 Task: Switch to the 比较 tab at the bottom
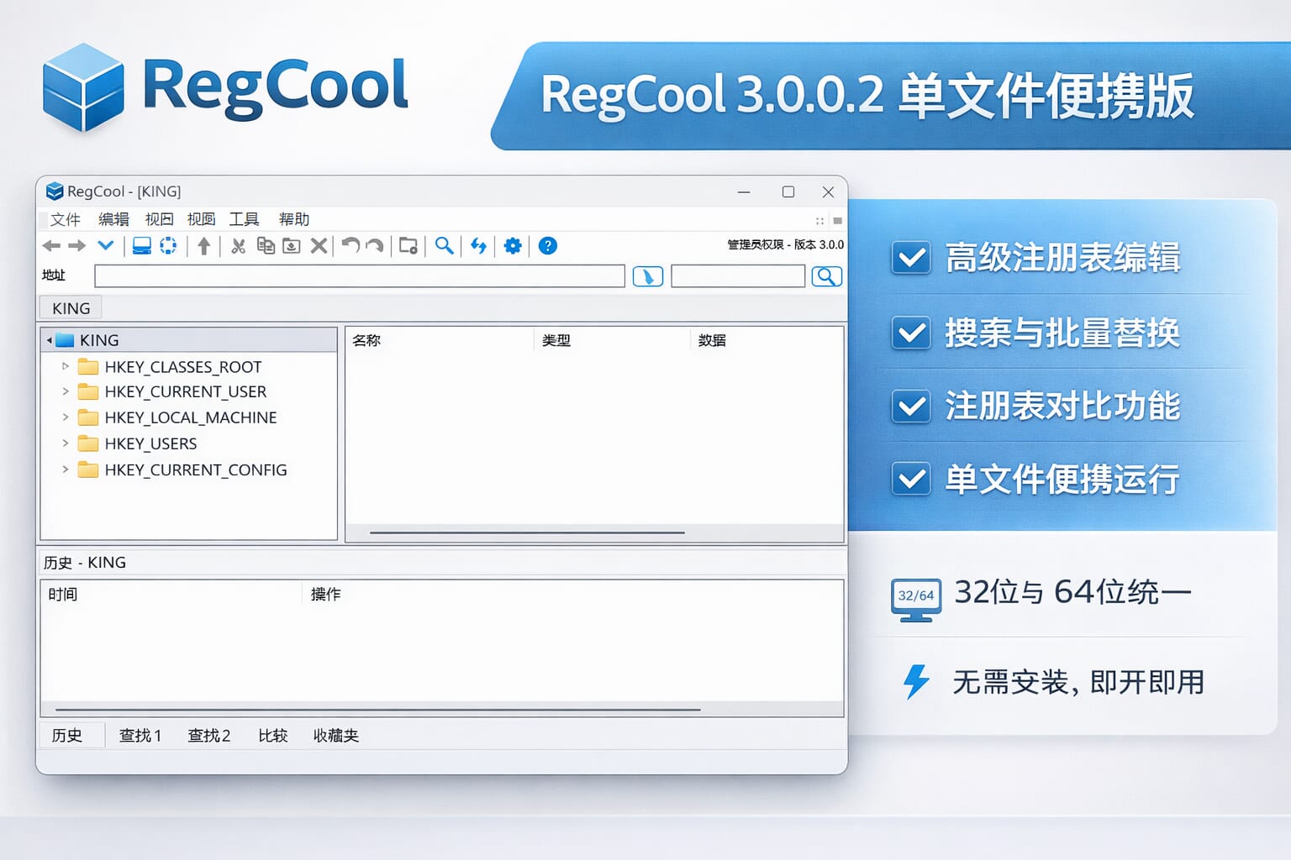(x=272, y=735)
